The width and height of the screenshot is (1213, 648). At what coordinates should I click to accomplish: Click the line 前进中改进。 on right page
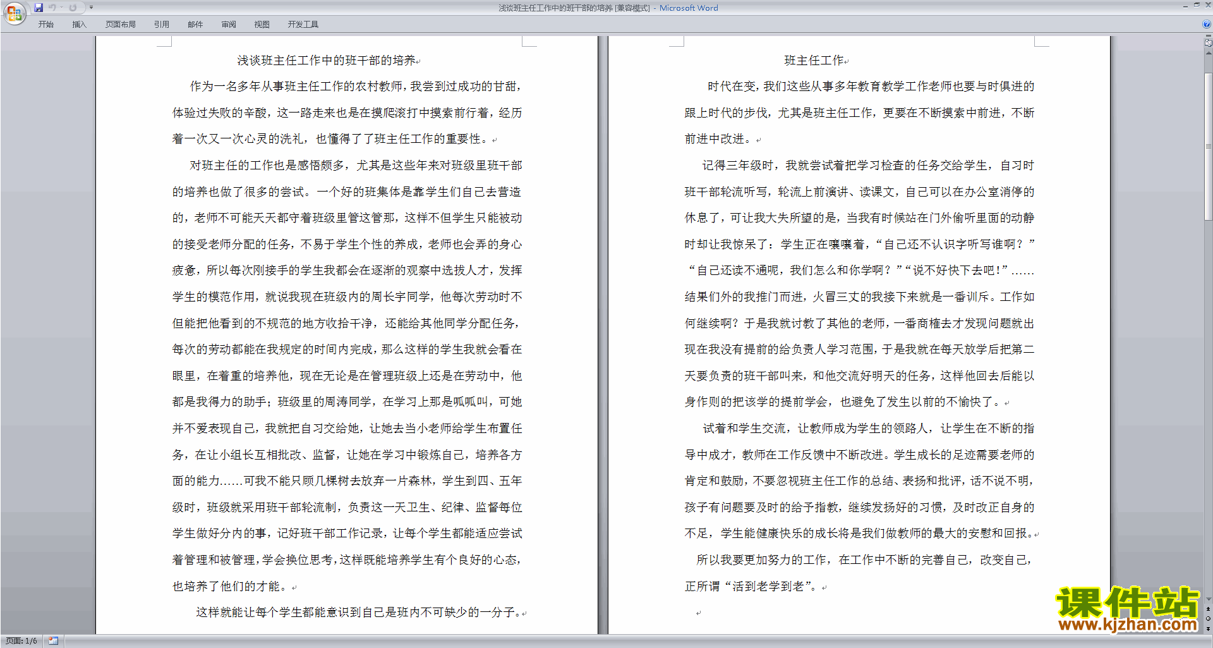click(720, 139)
